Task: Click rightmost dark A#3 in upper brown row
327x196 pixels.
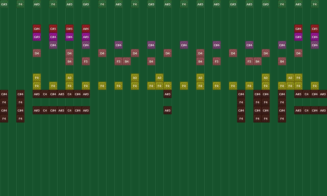Action: pyautogui.click(x=323, y=94)
